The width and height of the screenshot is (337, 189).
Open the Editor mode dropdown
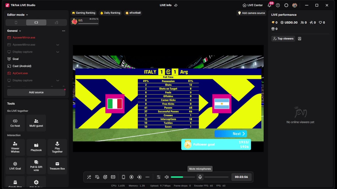(x=17, y=15)
